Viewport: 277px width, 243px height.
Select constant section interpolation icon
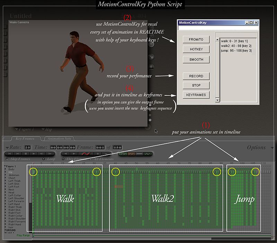140,154
